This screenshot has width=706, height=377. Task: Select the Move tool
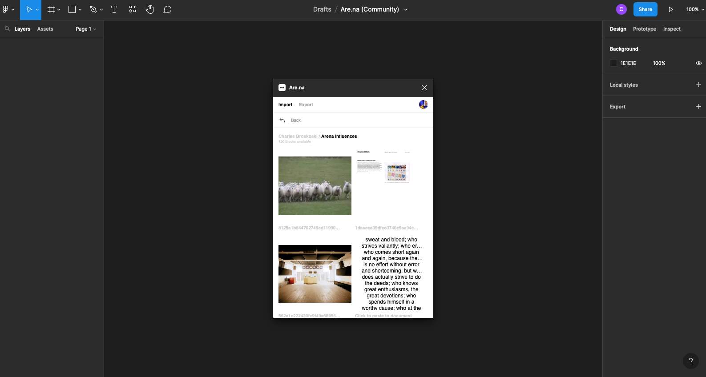click(29, 9)
